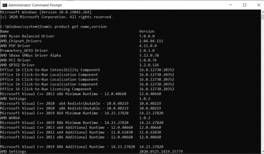
Task: Click version value '2020.0525.1419.25779'
Action: point(161,152)
